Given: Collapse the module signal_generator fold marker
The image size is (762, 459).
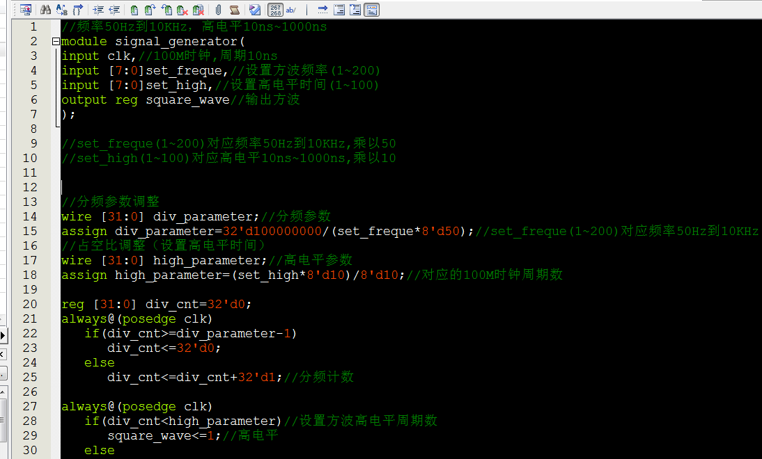Looking at the screenshot, I should [56, 41].
